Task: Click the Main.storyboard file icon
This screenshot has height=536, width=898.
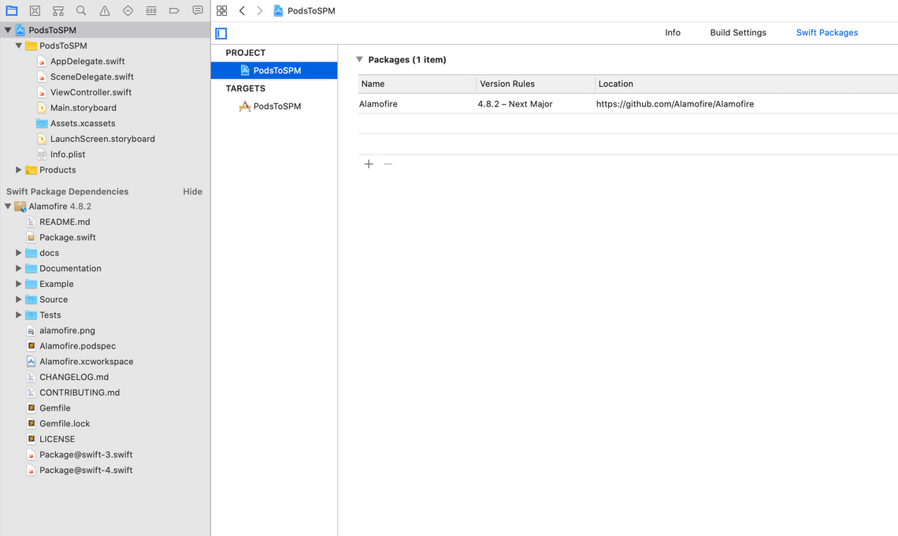Action: click(x=41, y=107)
